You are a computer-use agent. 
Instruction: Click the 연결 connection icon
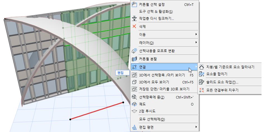pyautogui.click(x=134, y=67)
